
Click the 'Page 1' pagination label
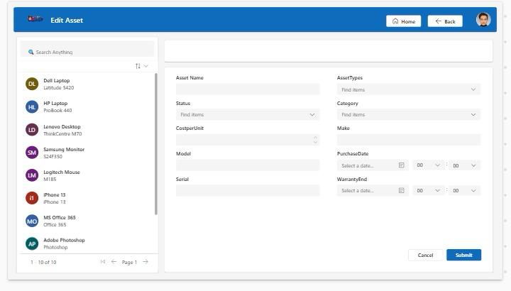(129, 262)
